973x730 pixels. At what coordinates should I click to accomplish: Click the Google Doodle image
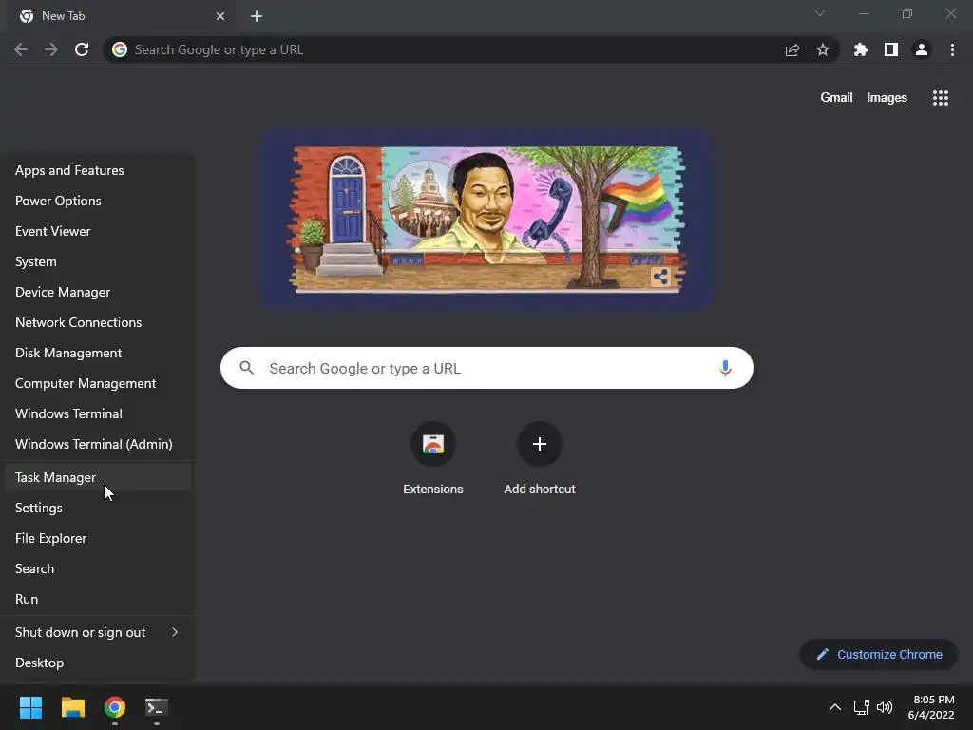pyautogui.click(x=486, y=220)
